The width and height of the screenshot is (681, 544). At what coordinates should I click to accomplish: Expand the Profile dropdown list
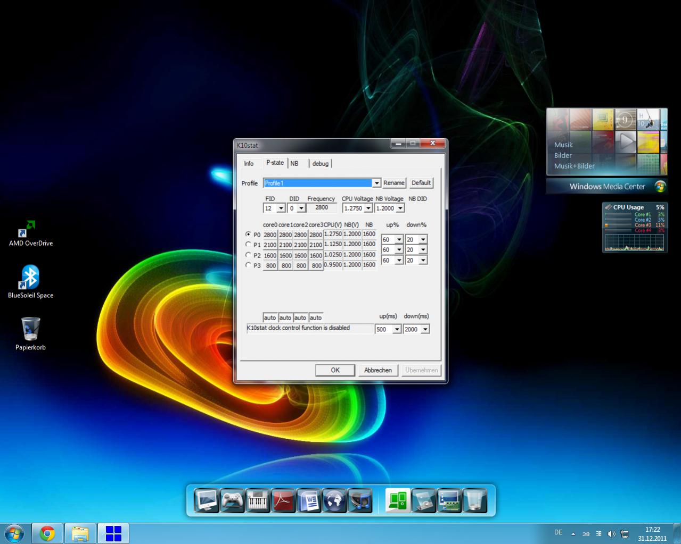376,183
